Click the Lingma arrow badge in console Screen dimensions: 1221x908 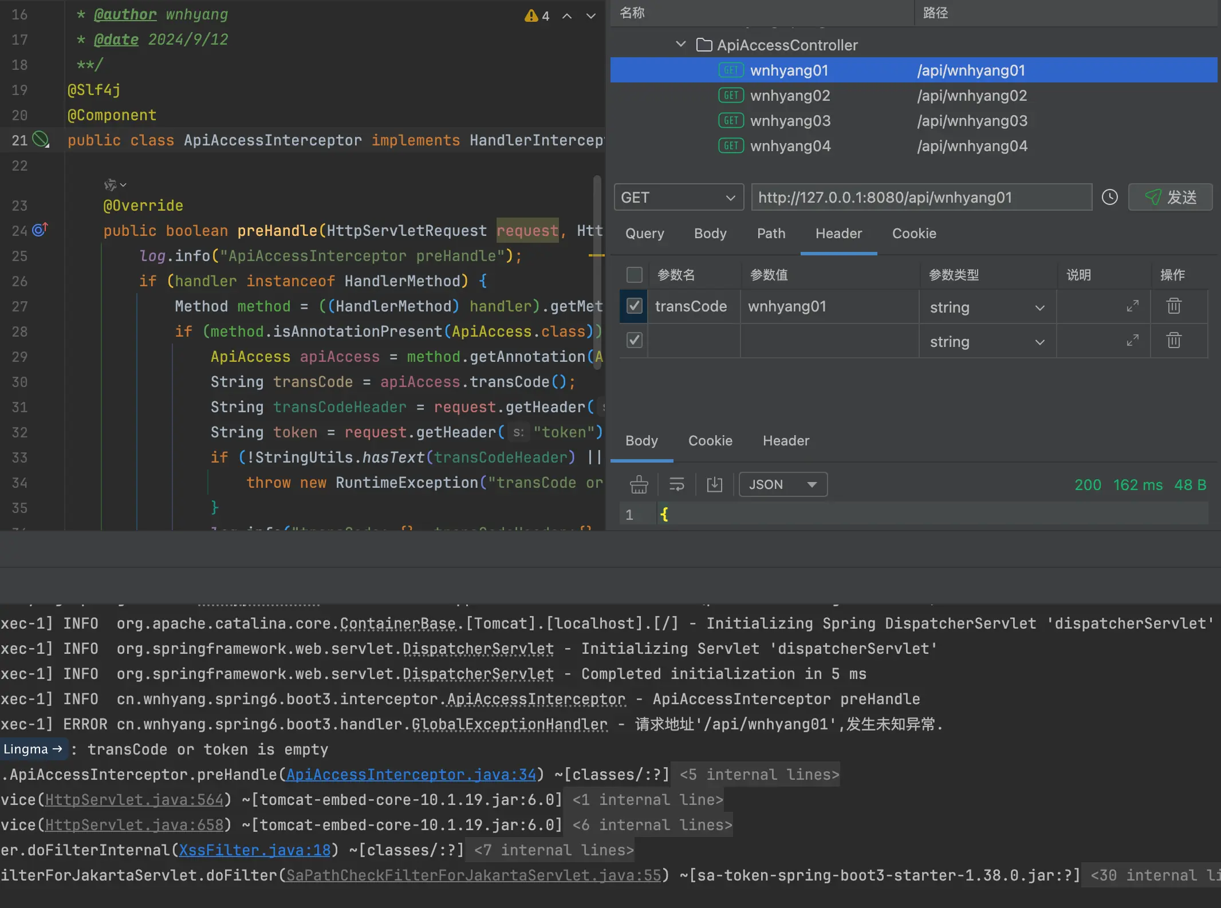(33, 749)
